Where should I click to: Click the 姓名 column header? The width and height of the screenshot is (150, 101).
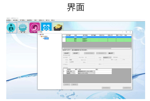pos(76,35)
